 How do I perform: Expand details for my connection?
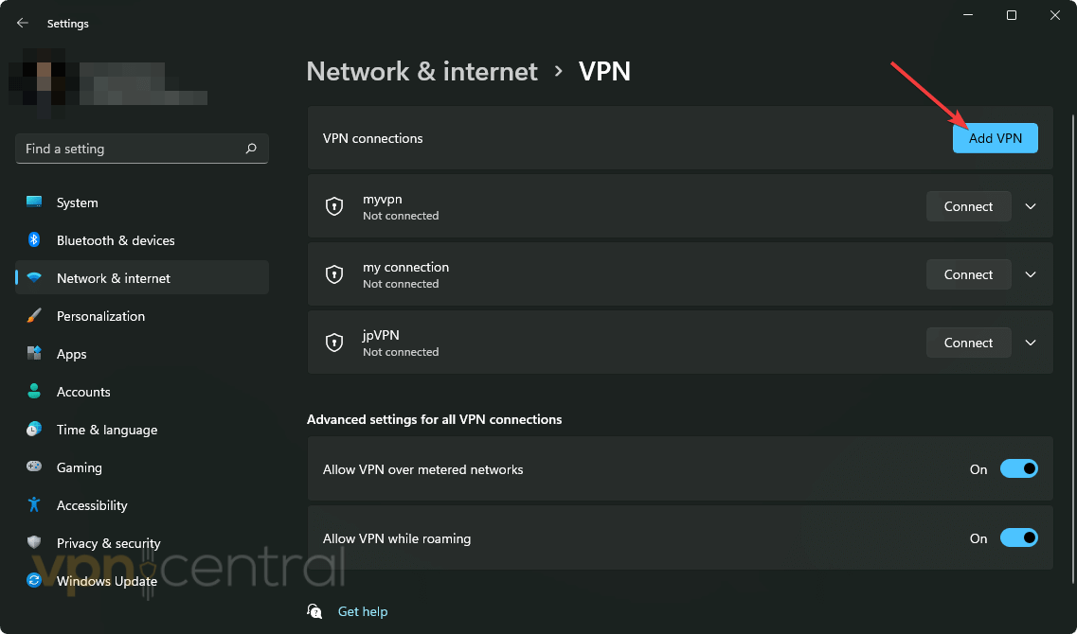pyautogui.click(x=1030, y=273)
